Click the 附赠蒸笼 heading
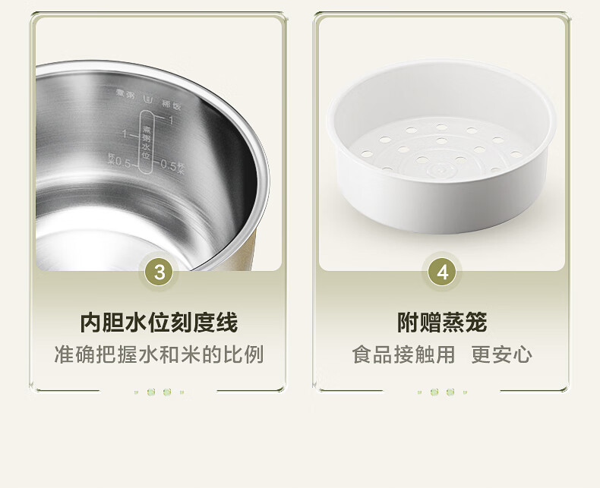 [x=442, y=323]
